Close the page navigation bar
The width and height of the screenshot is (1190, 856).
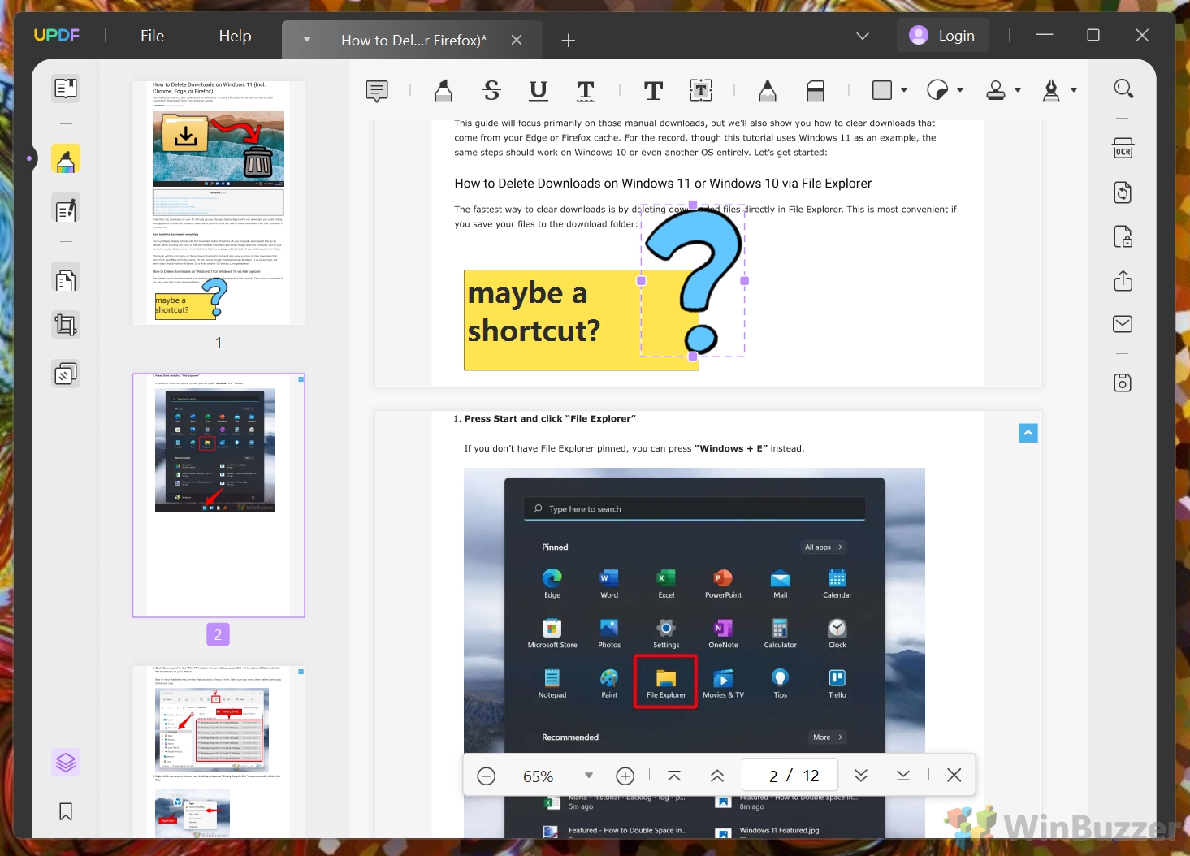[954, 776]
